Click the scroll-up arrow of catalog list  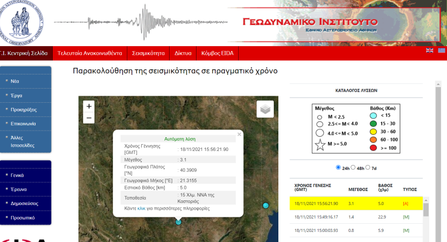tap(426, 200)
